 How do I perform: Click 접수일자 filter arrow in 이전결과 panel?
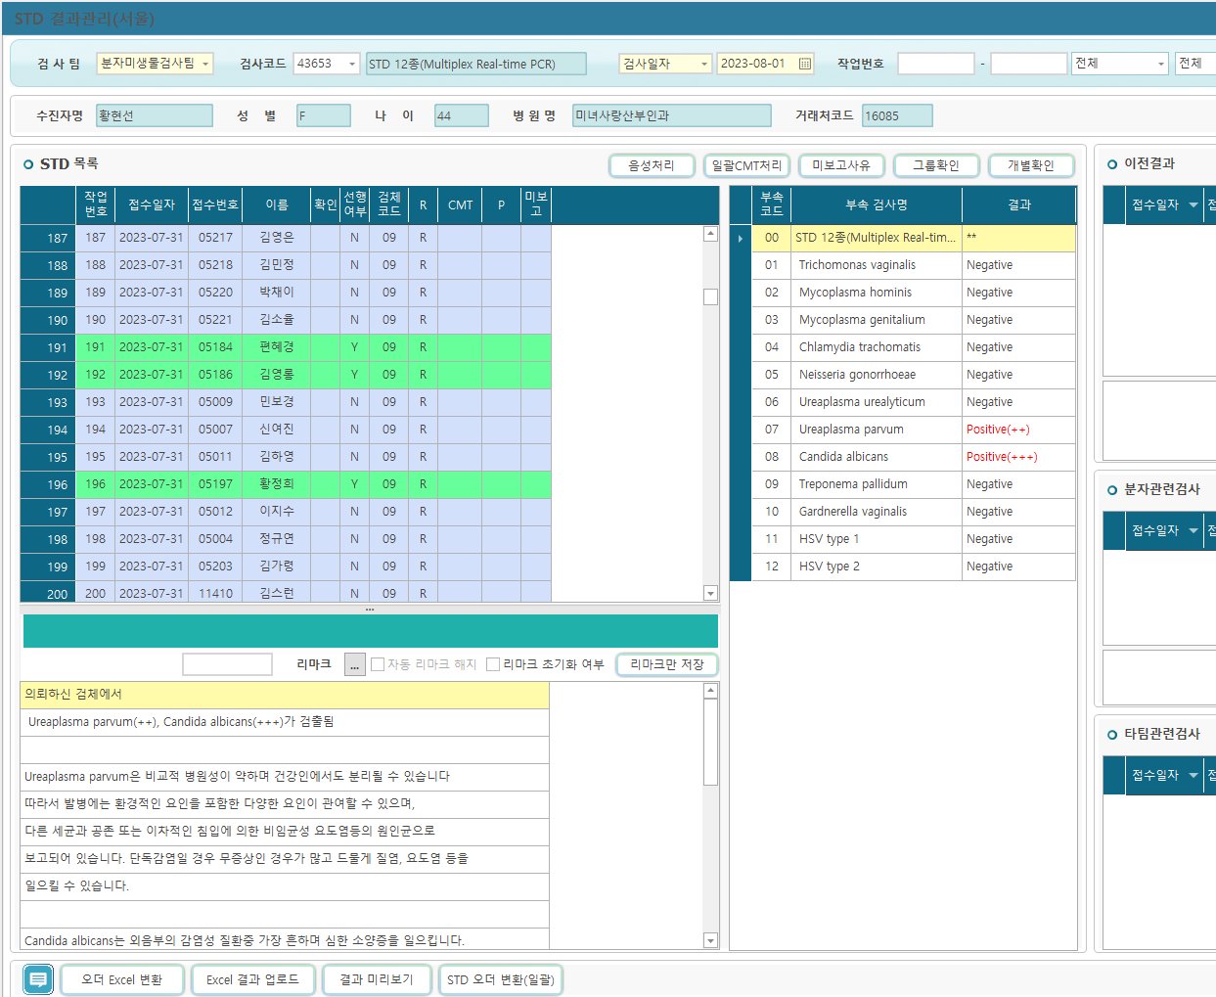pos(1193,205)
